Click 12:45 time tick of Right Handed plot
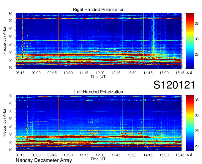This screenshot has width=202, height=164. [116, 73]
